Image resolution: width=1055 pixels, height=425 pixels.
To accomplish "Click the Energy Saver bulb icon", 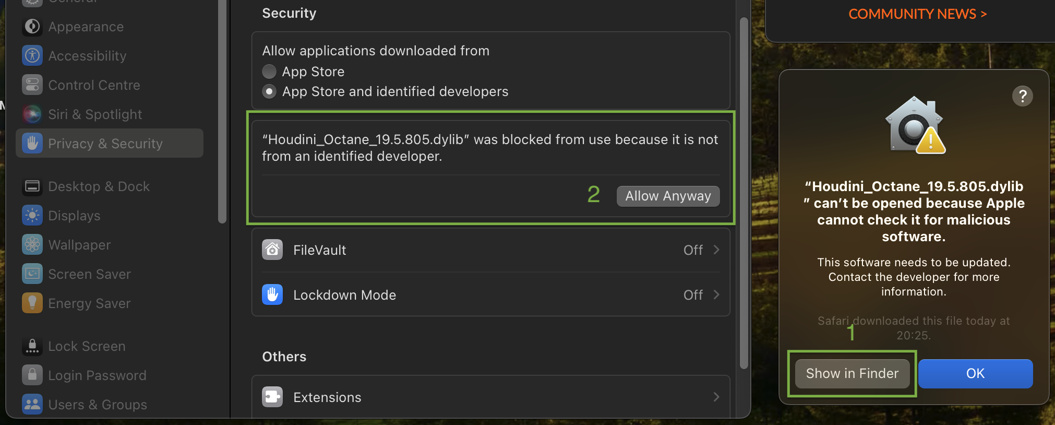I will pyautogui.click(x=32, y=303).
